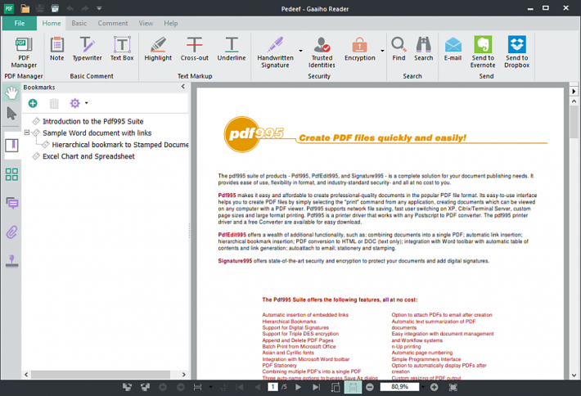Send the document by E-mail
This screenshot has width=581, height=396.
point(453,49)
